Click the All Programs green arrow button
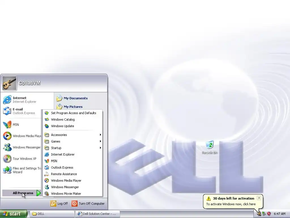Viewport: 290px width, 218px height. point(39,193)
